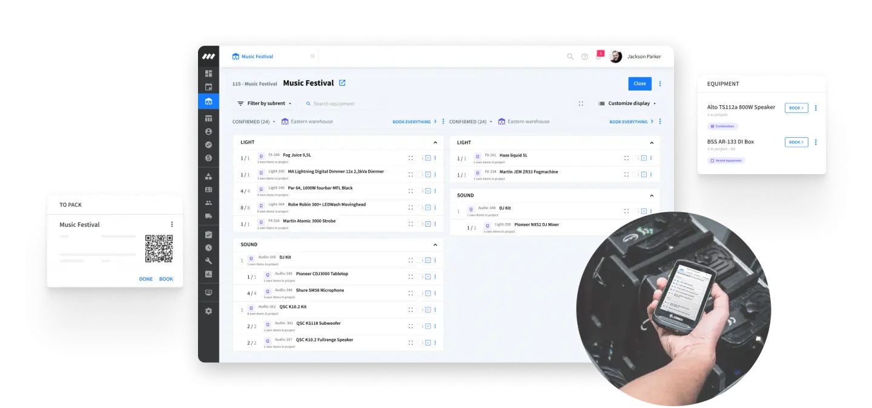The image size is (872, 408).
Task: Select the highlighted warehouse sidebar icon
Action: [x=208, y=102]
